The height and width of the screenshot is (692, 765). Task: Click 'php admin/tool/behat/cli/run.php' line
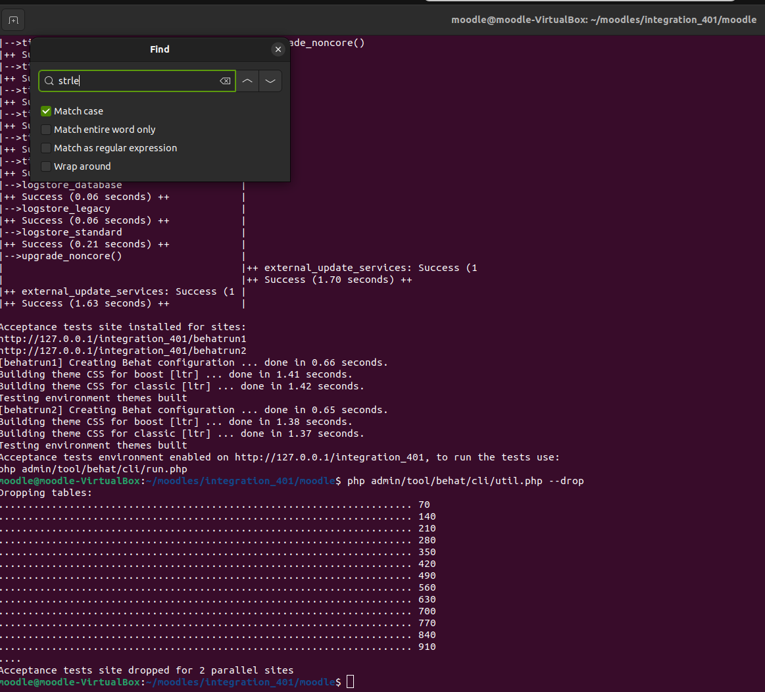[93, 470]
